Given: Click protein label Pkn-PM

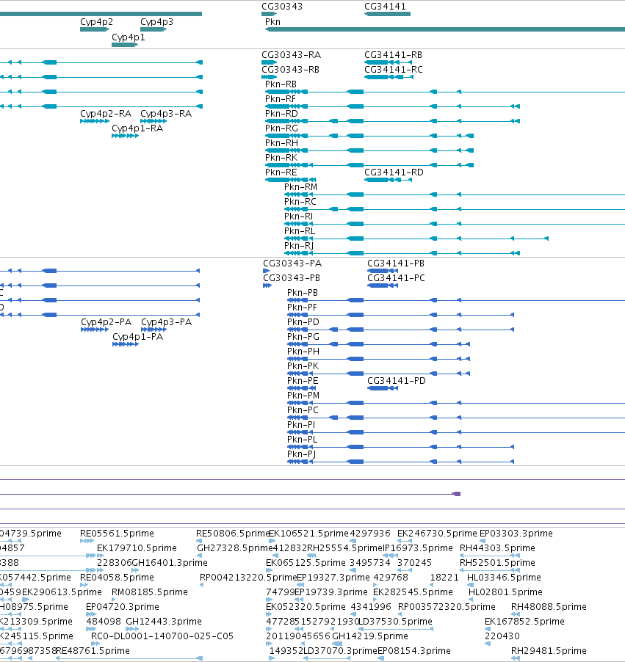Looking at the screenshot, I should 303,395.
